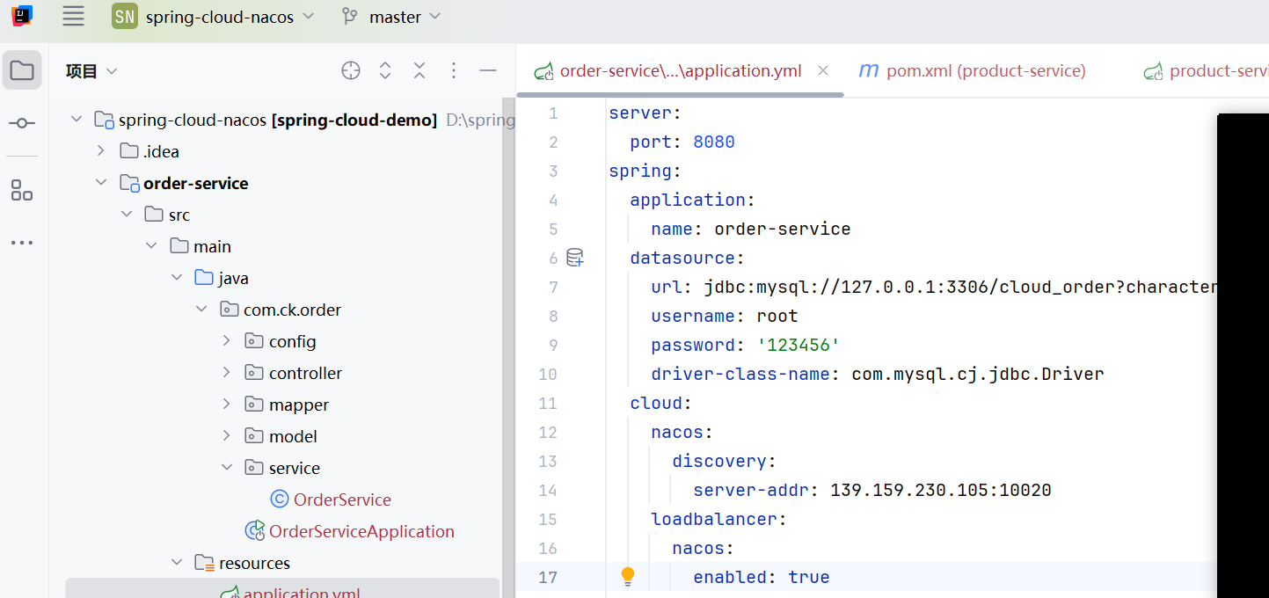Expand selected tree nodes icon
1269x598 pixels.
point(385,71)
